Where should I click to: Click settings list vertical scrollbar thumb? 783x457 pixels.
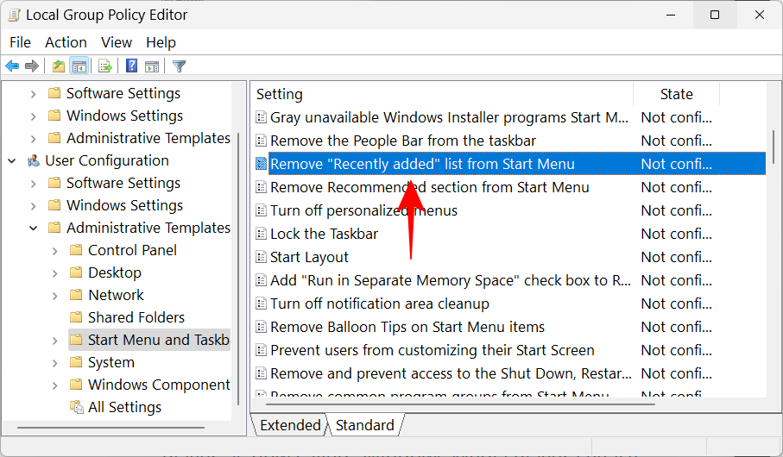[774, 147]
